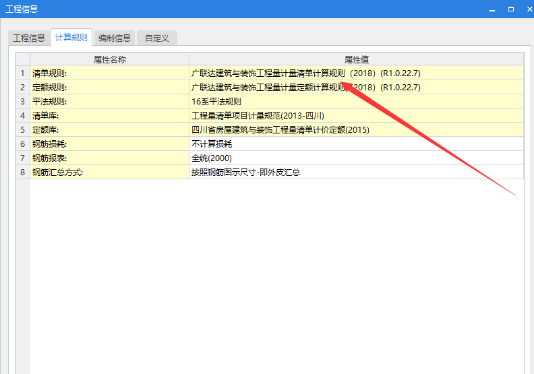
Task: Click the 属性值 column header
Action: click(x=356, y=59)
